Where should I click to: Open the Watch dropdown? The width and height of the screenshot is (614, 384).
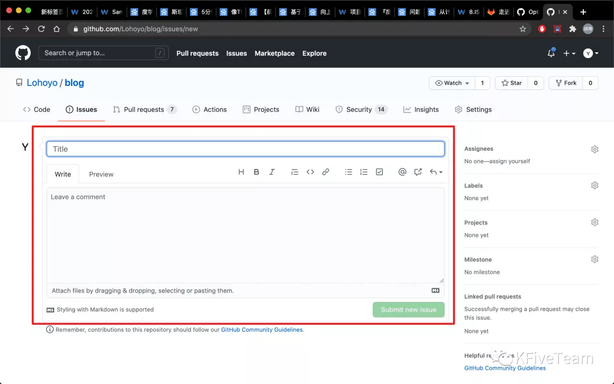[452, 83]
